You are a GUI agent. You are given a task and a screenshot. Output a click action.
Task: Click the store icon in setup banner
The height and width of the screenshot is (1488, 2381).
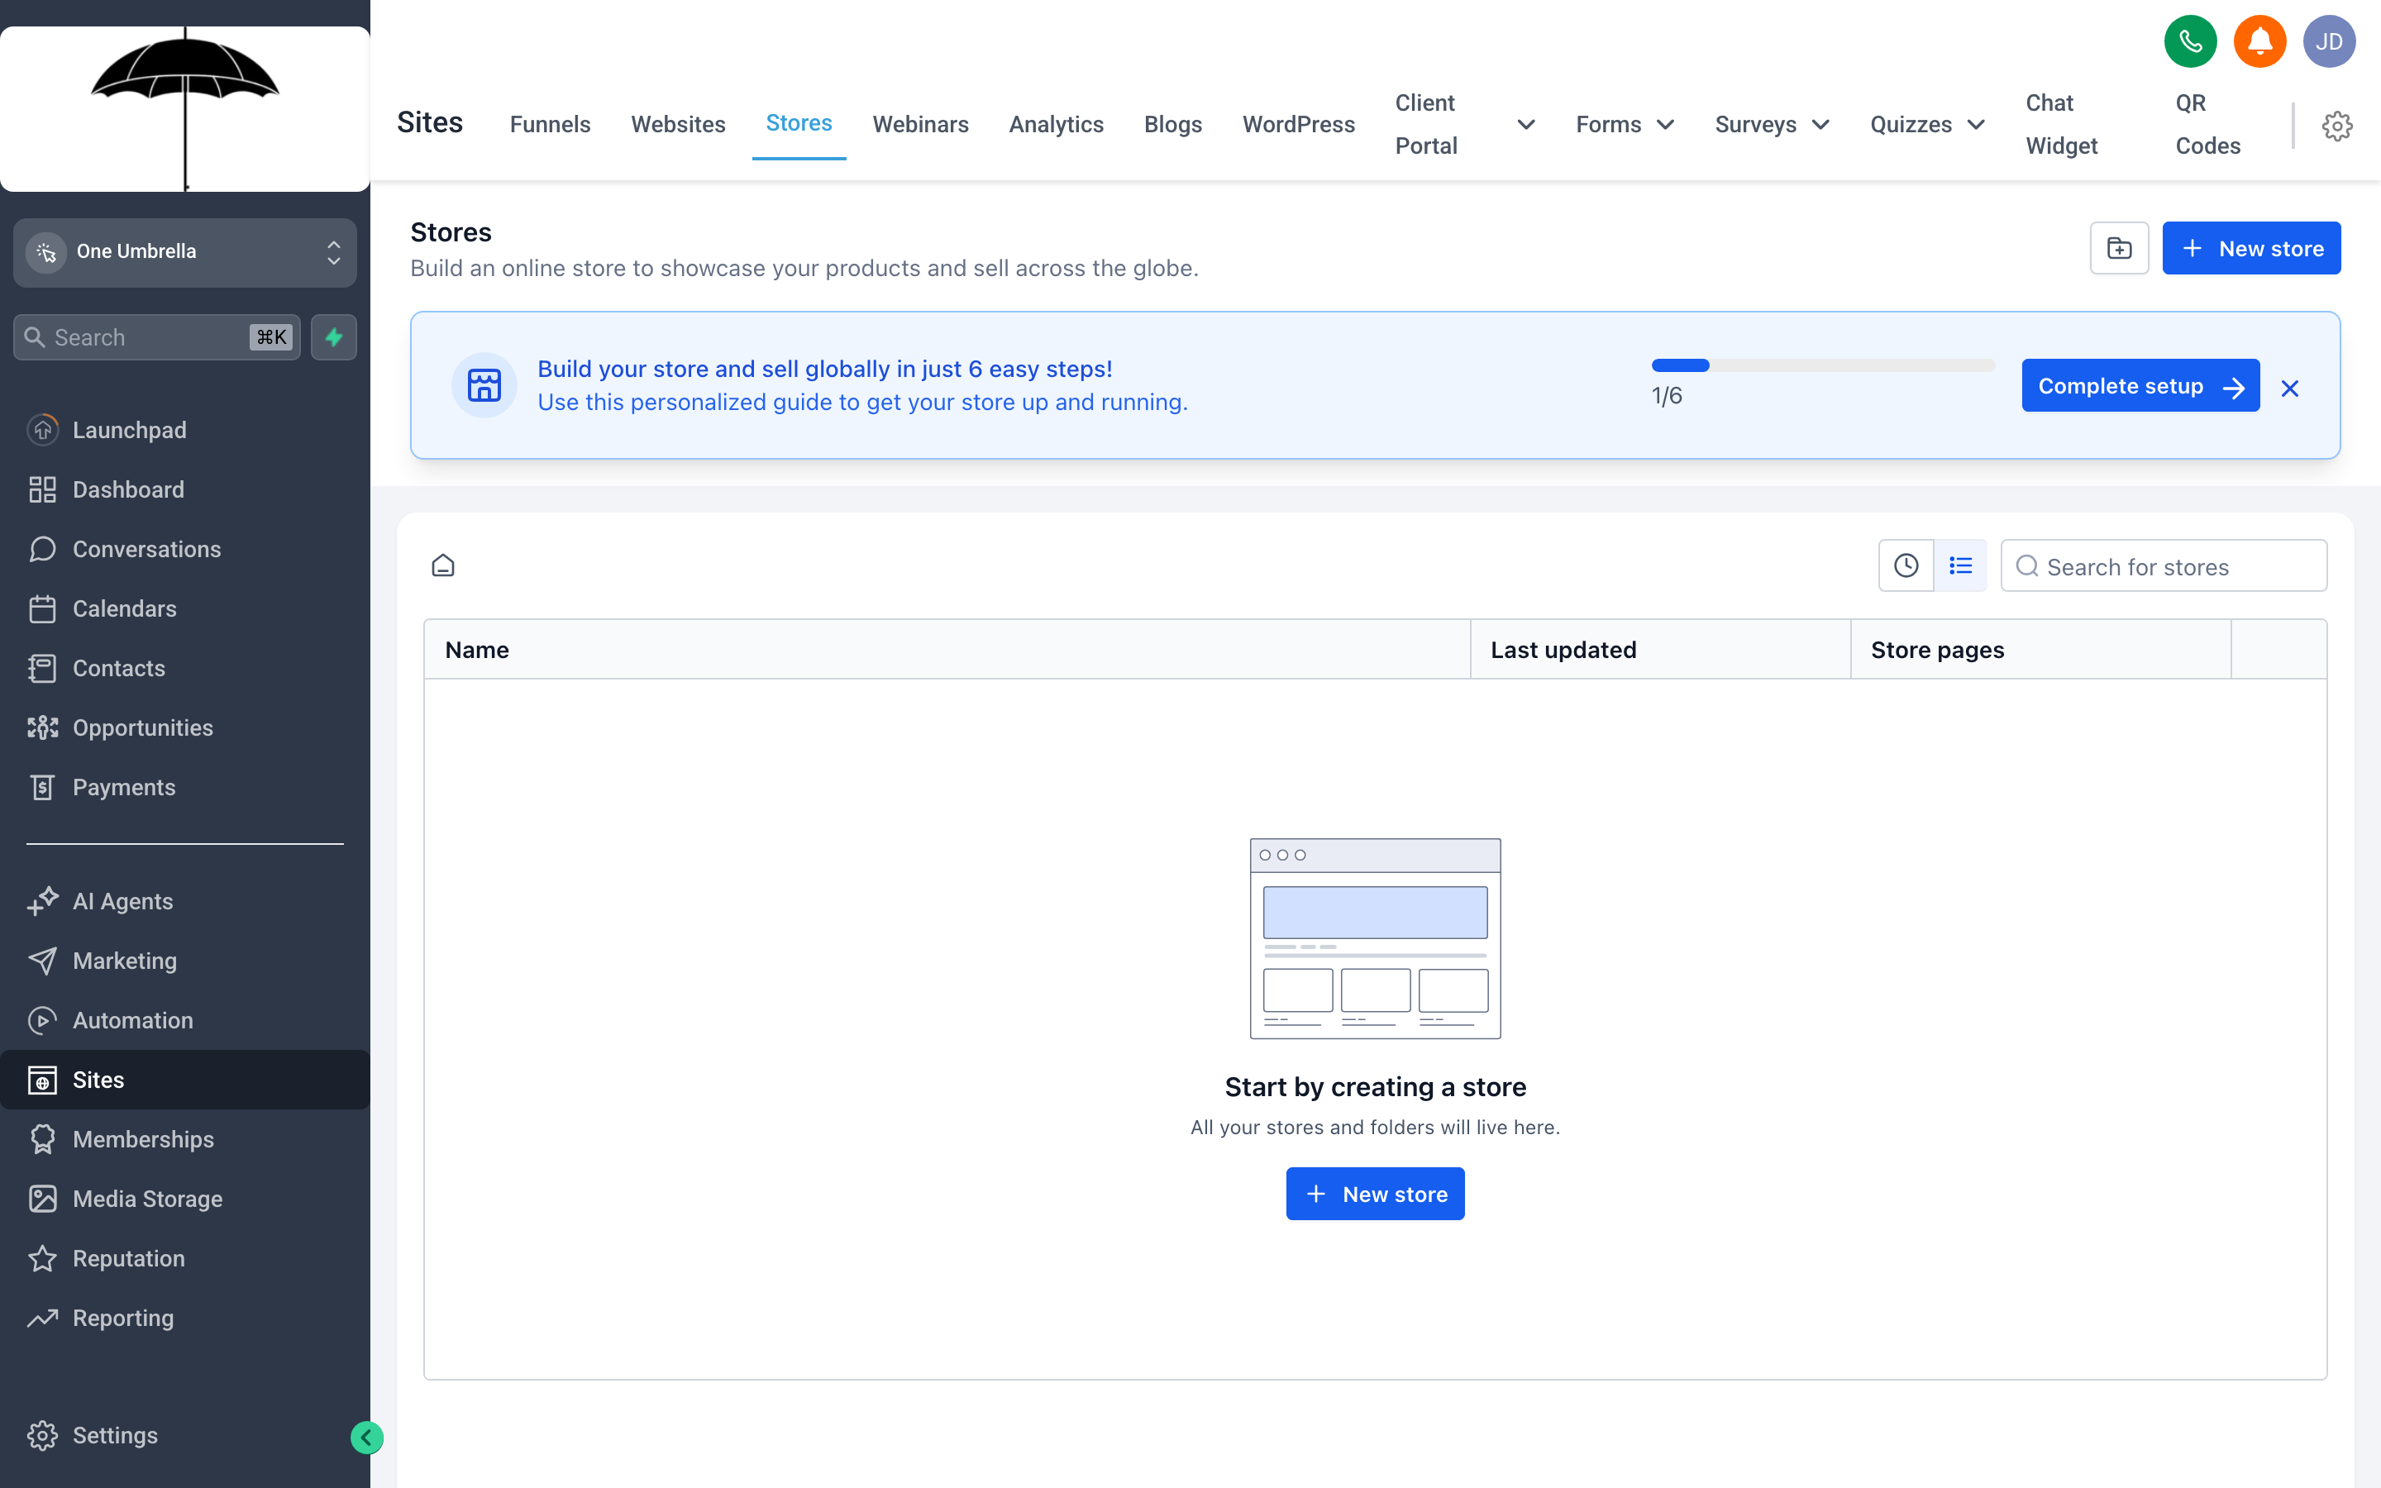pos(484,384)
